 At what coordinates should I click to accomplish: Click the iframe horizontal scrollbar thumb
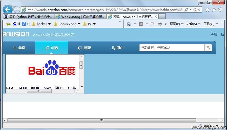coord(39,91)
